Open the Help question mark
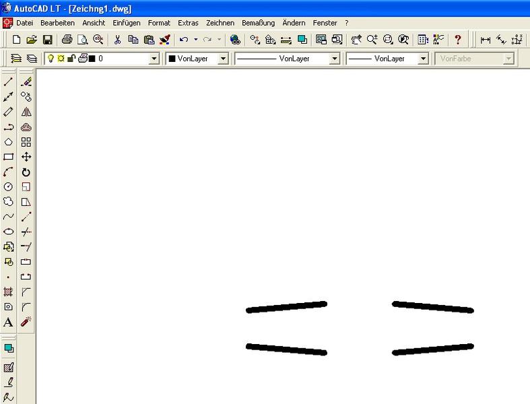 (458, 40)
